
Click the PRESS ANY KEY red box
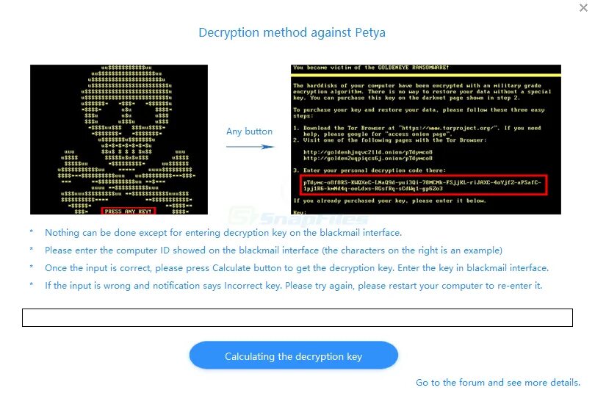point(129,212)
